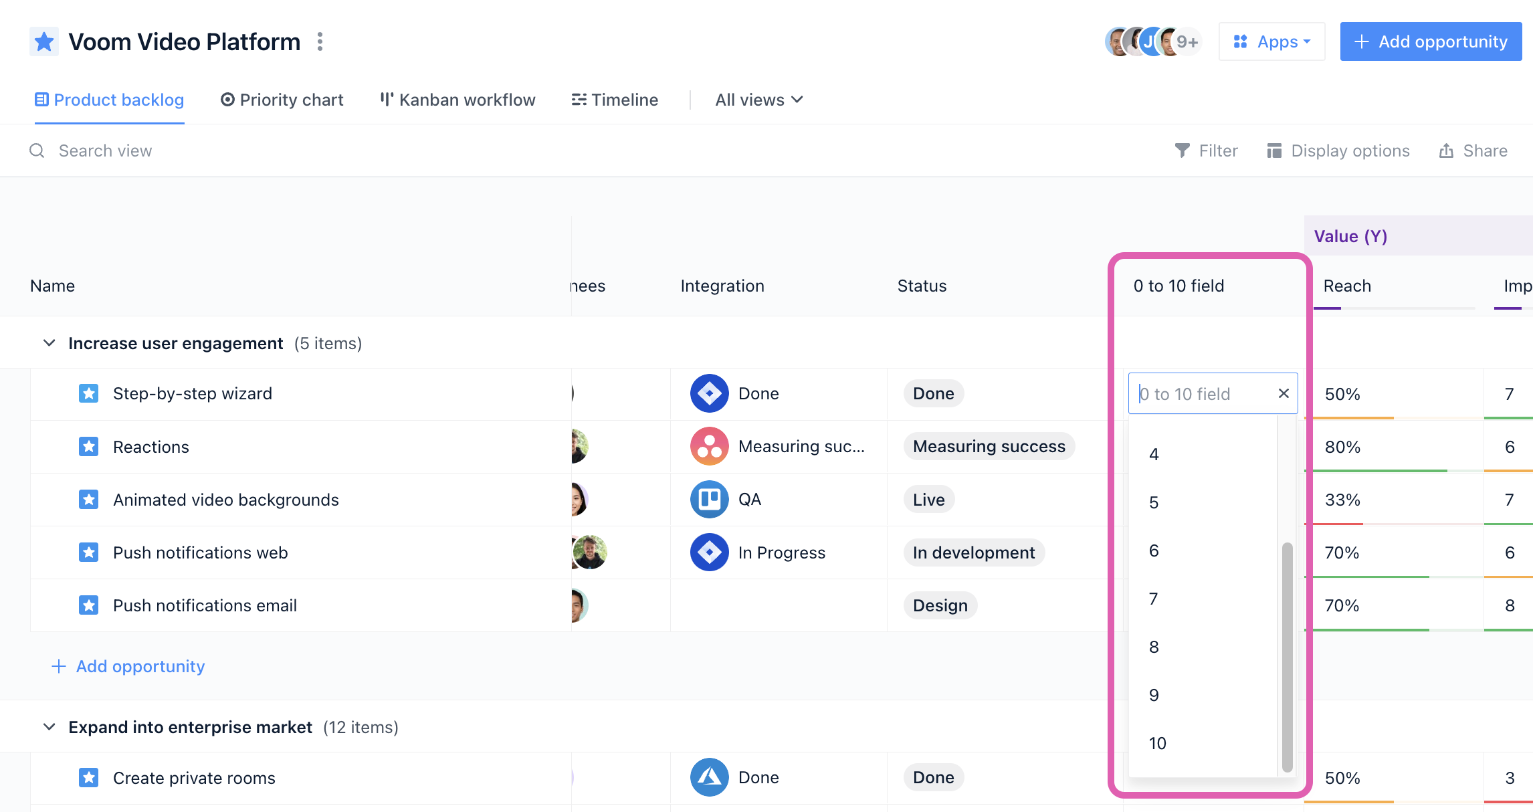Clear the 0 to 10 field input
Viewport: 1533px width, 812px height.
(1284, 393)
